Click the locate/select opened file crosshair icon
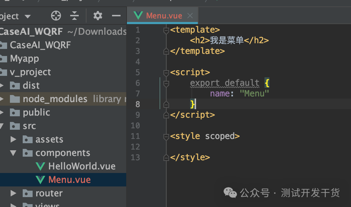Image resolution: width=351 pixels, height=207 pixels. [x=56, y=16]
